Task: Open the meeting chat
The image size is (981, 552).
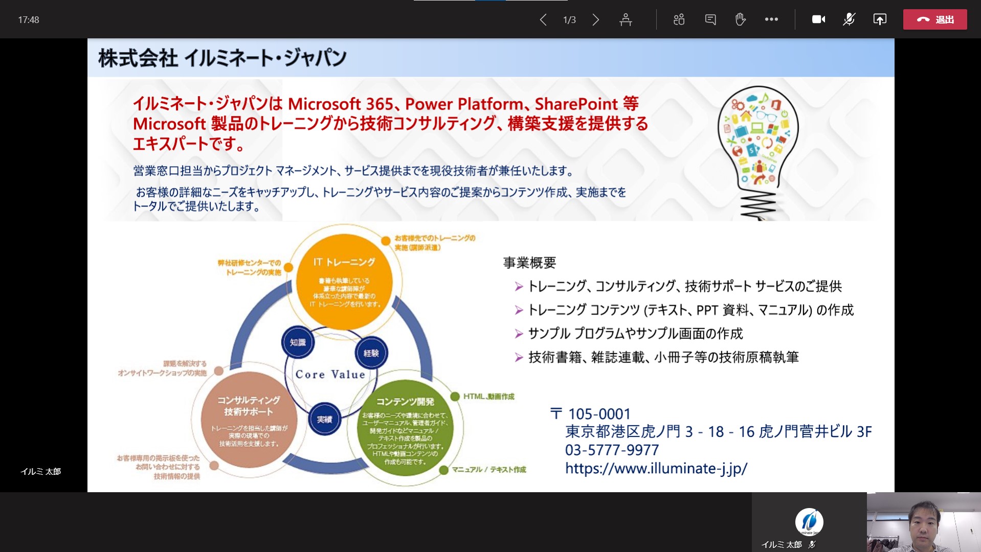Action: point(710,20)
